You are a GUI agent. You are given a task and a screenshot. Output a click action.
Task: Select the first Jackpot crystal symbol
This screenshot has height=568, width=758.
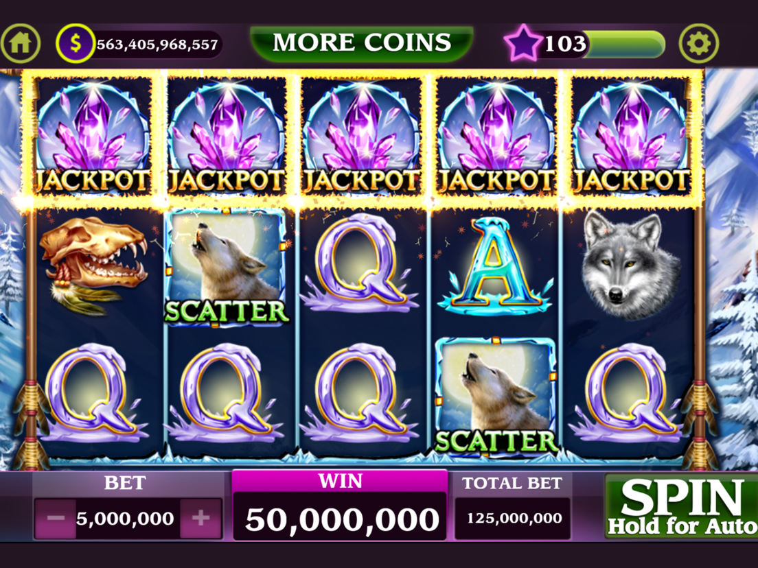point(93,137)
